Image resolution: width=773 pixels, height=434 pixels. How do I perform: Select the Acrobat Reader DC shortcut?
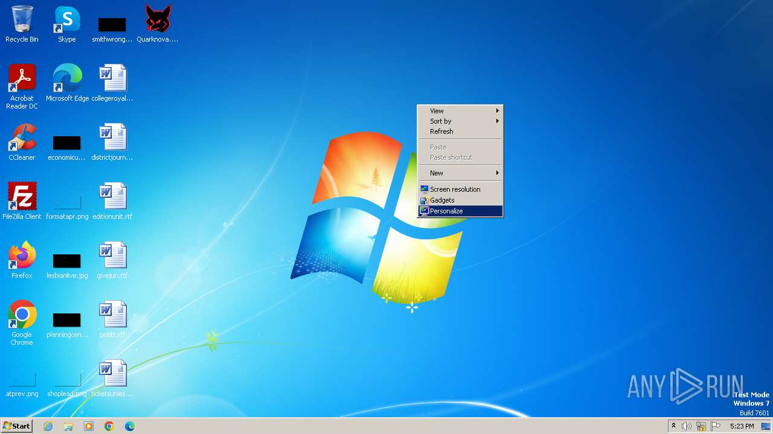22,87
